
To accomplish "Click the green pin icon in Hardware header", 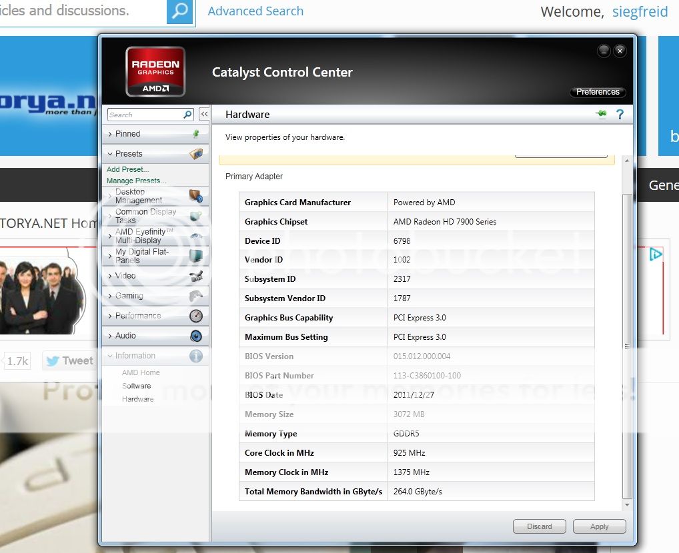I will [x=601, y=114].
